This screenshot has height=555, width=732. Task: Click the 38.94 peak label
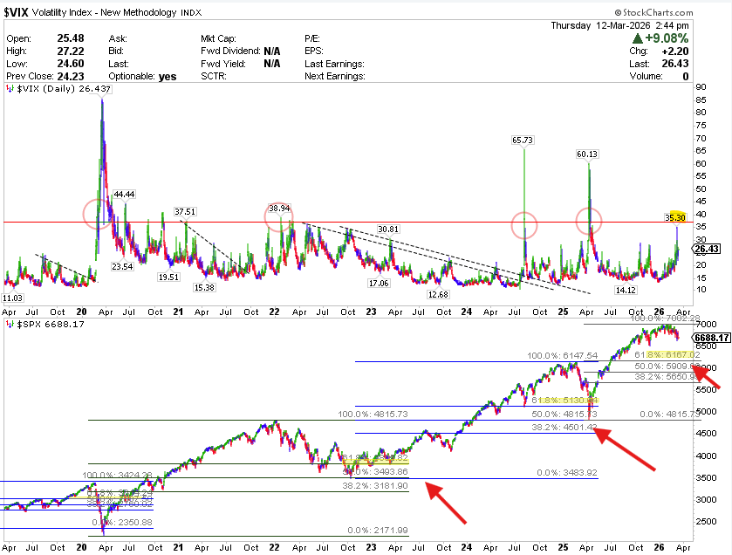(280, 209)
